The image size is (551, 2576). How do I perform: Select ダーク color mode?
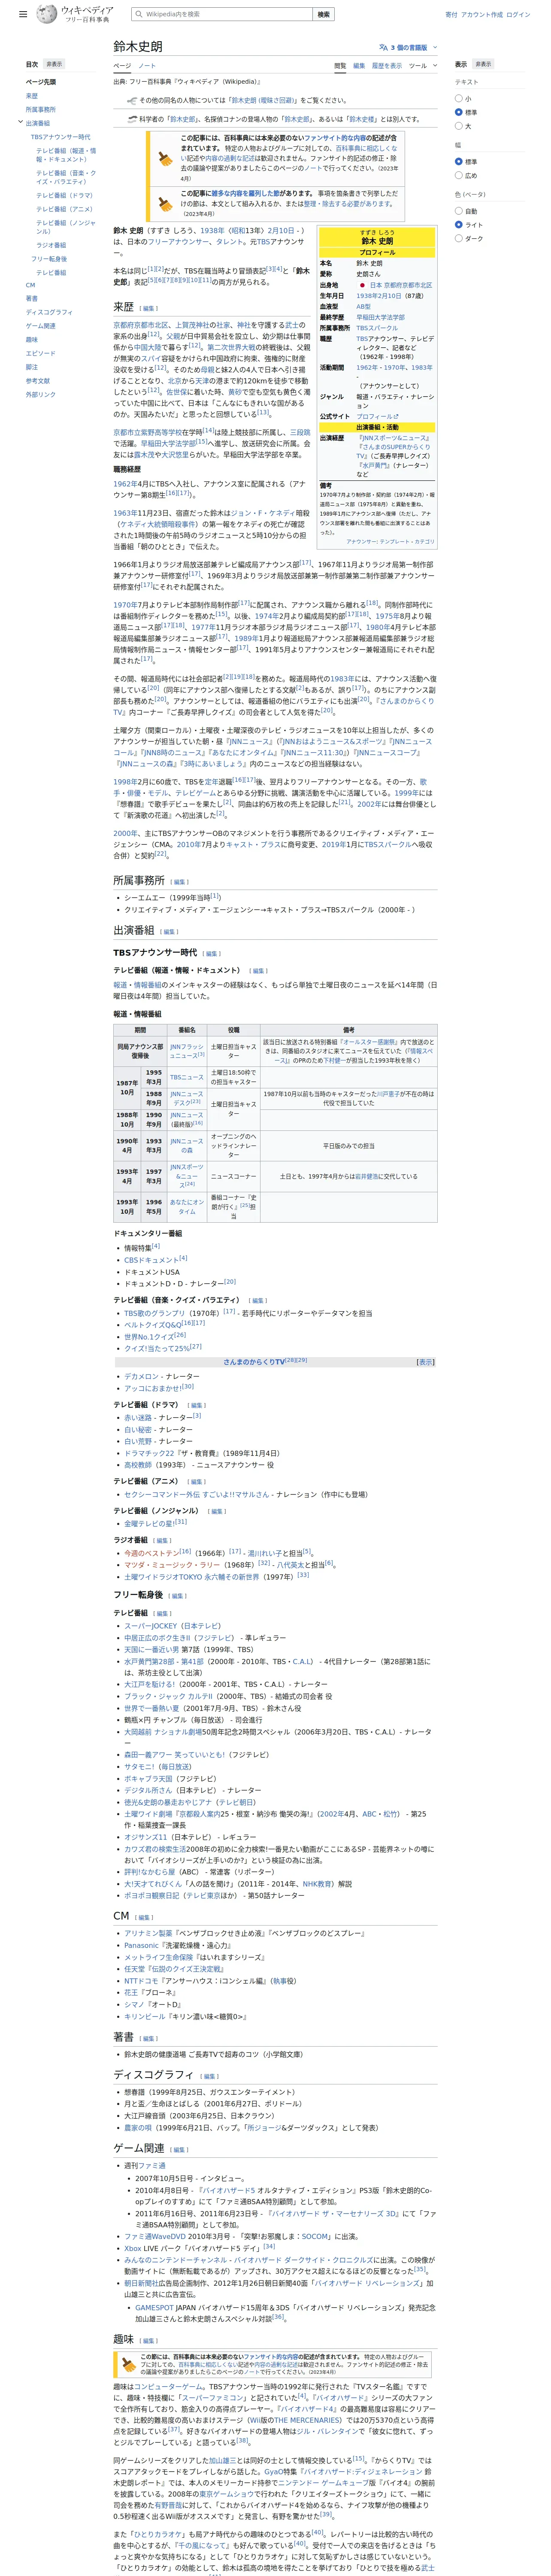tap(459, 238)
